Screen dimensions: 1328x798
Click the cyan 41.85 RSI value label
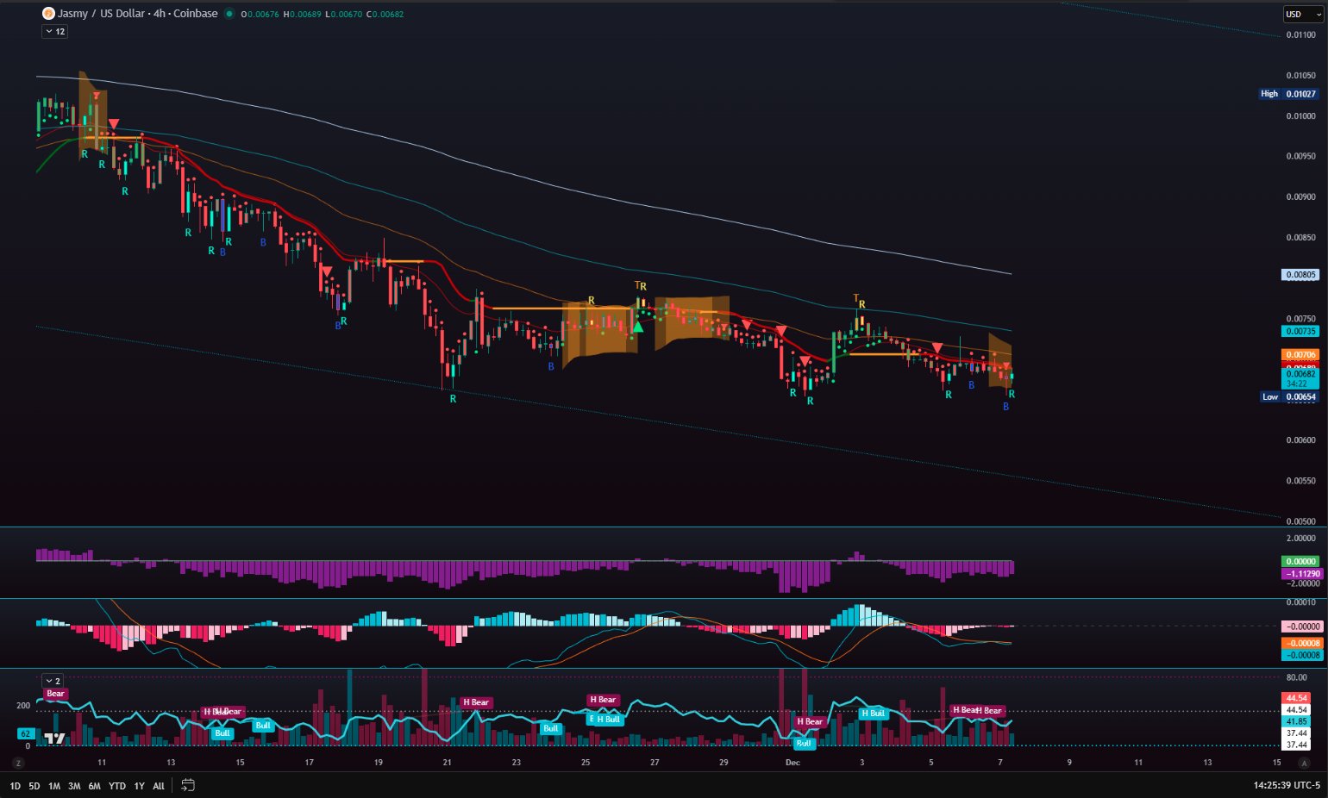coord(1297,721)
